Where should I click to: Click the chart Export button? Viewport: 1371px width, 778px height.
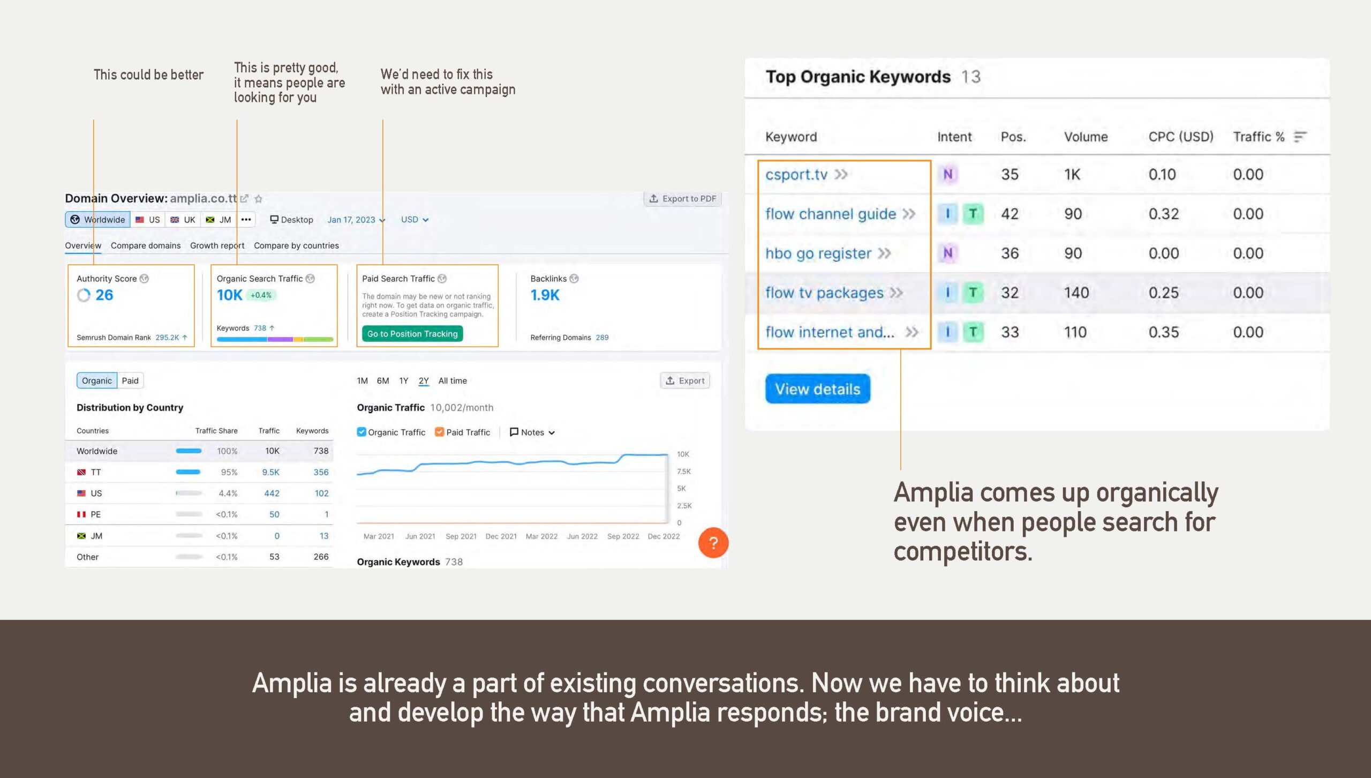[685, 380]
